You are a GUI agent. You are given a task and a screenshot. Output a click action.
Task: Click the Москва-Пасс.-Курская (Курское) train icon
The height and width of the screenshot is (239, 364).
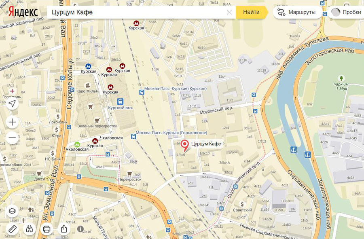tap(142, 92)
